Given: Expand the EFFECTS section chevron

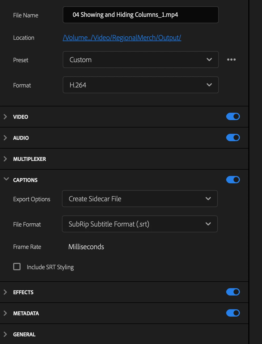Looking at the screenshot, I should [5, 292].
